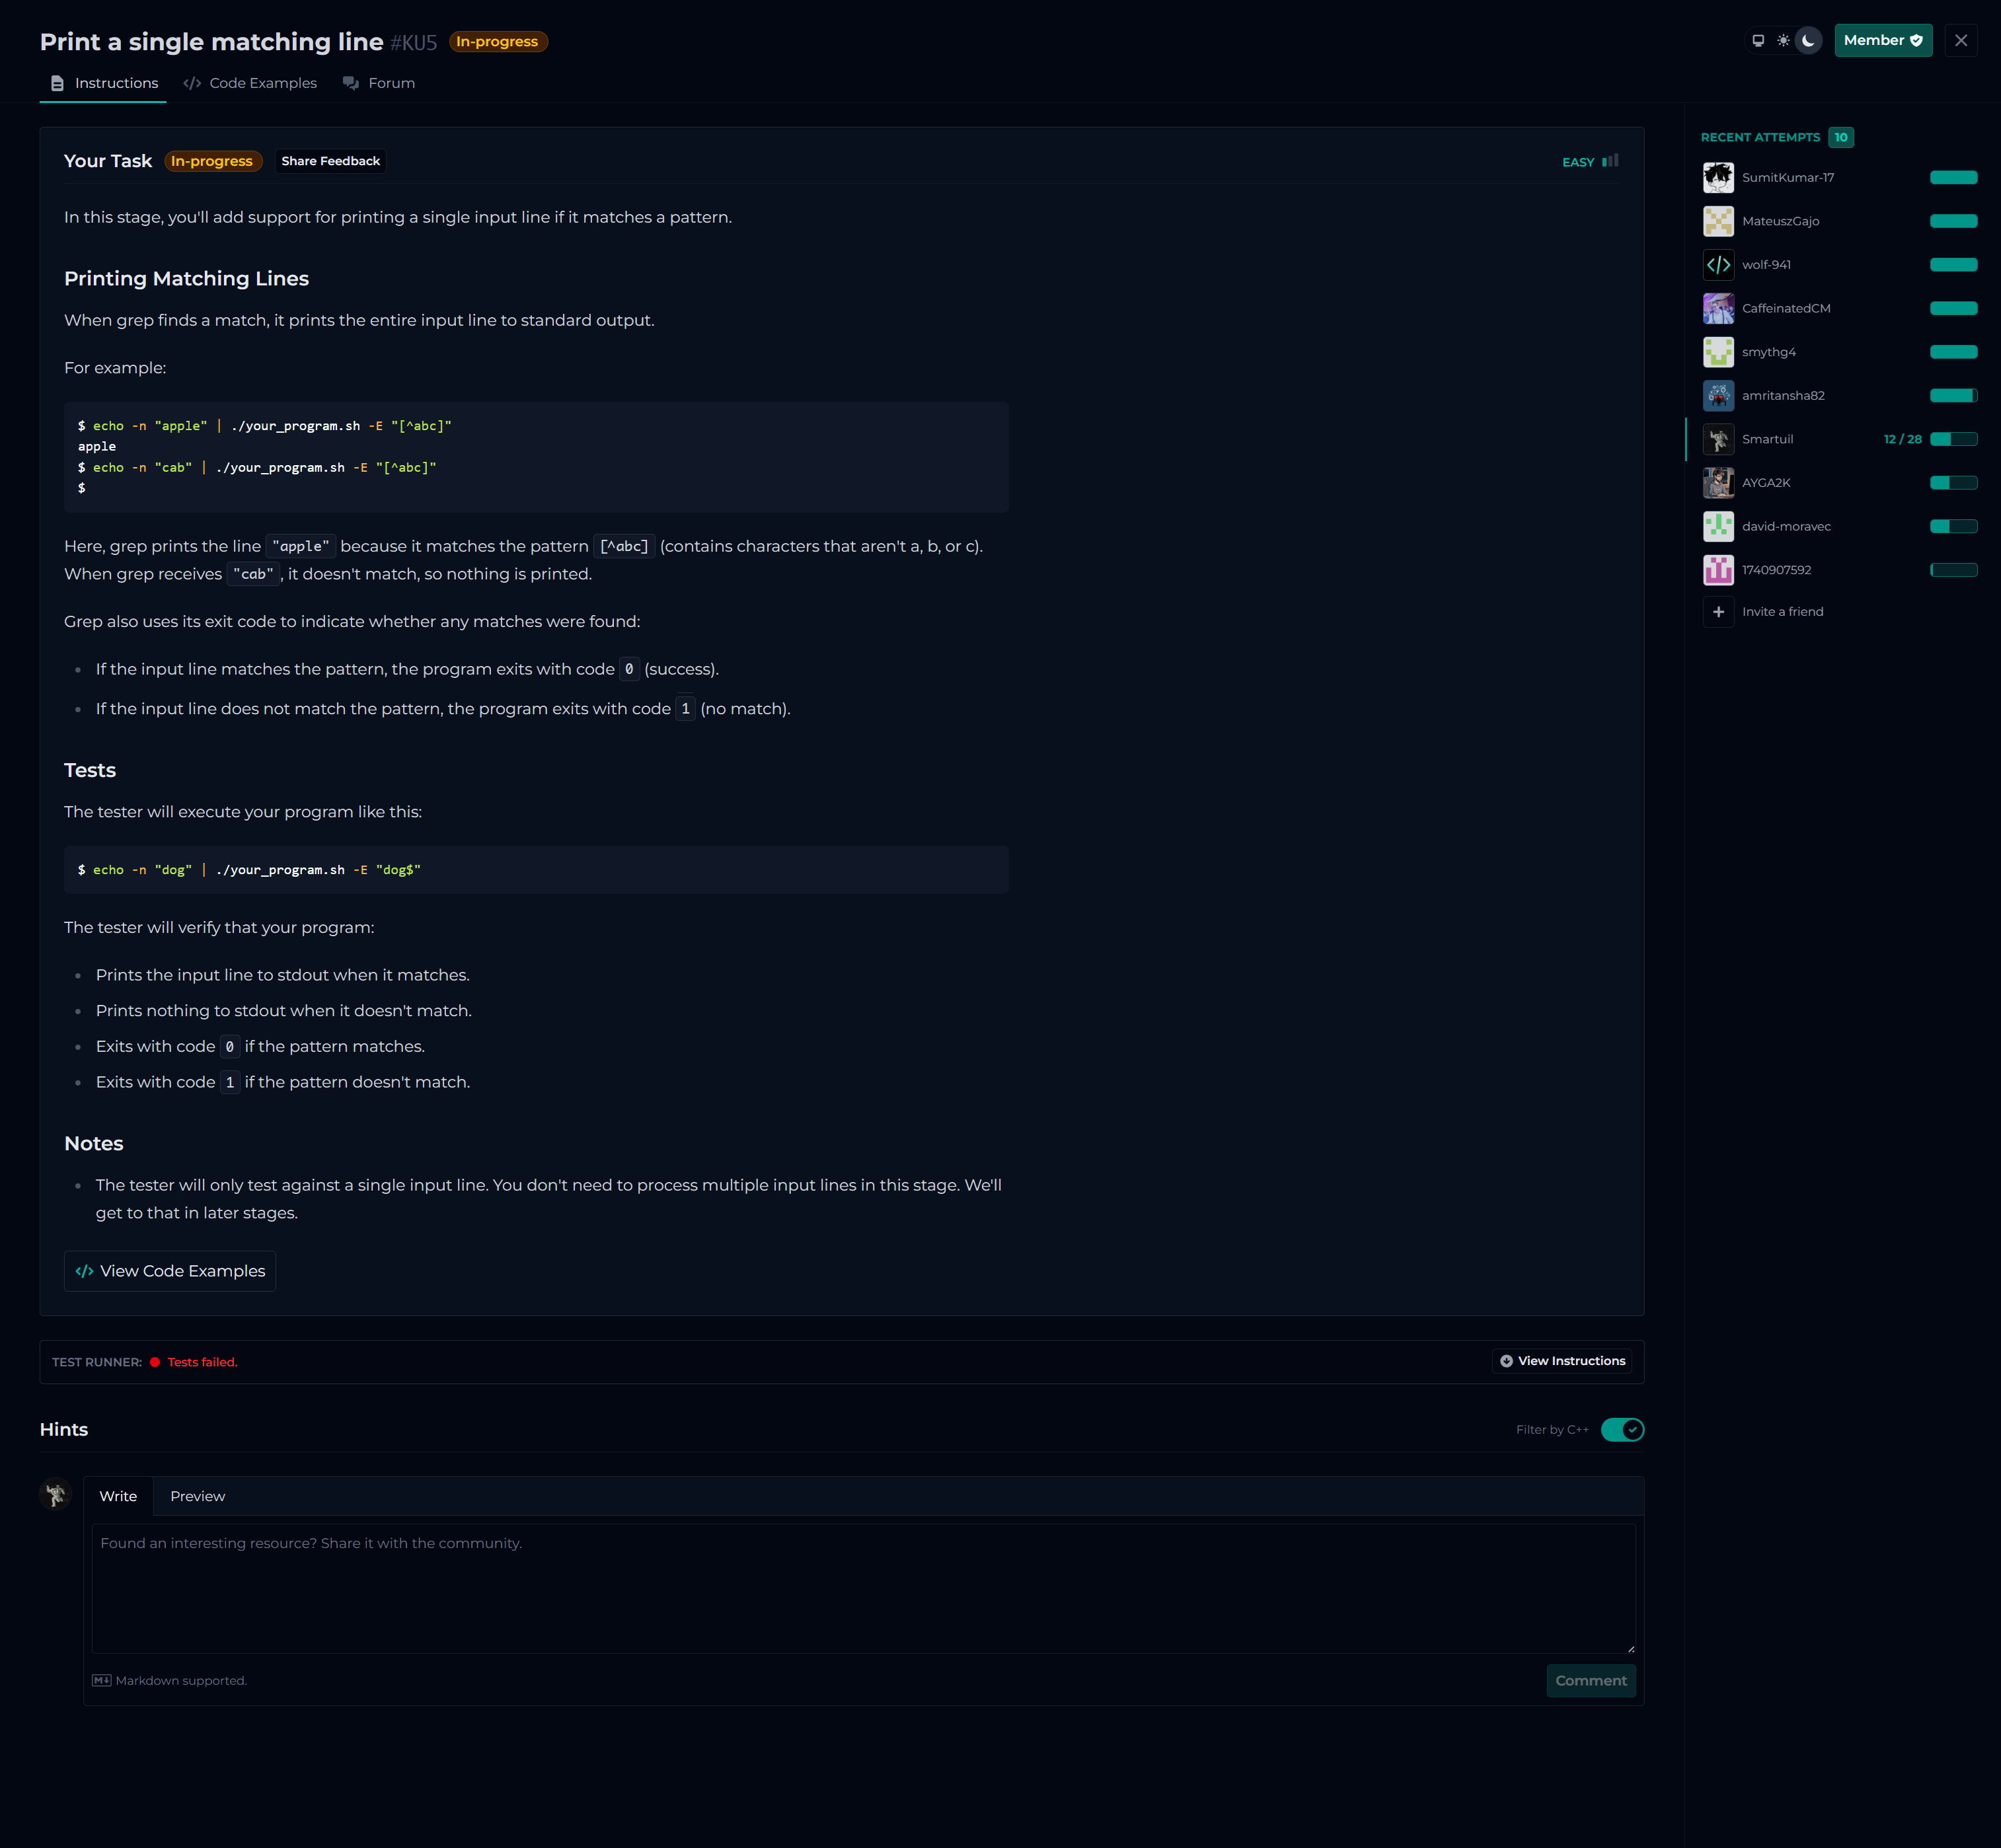Click the Tests failed red status indicator

click(x=155, y=1362)
